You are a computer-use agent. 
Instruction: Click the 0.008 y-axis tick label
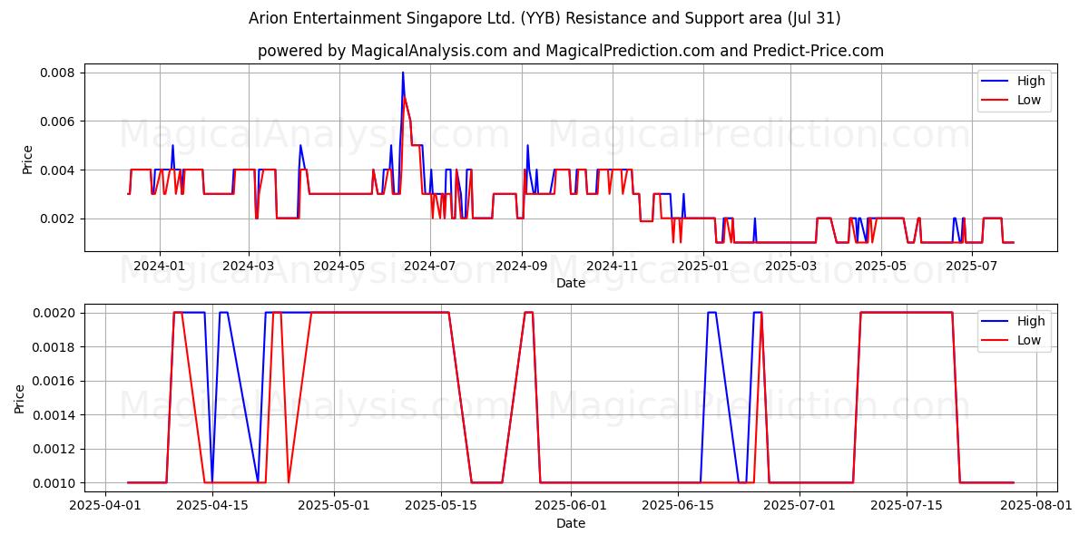tap(58, 73)
